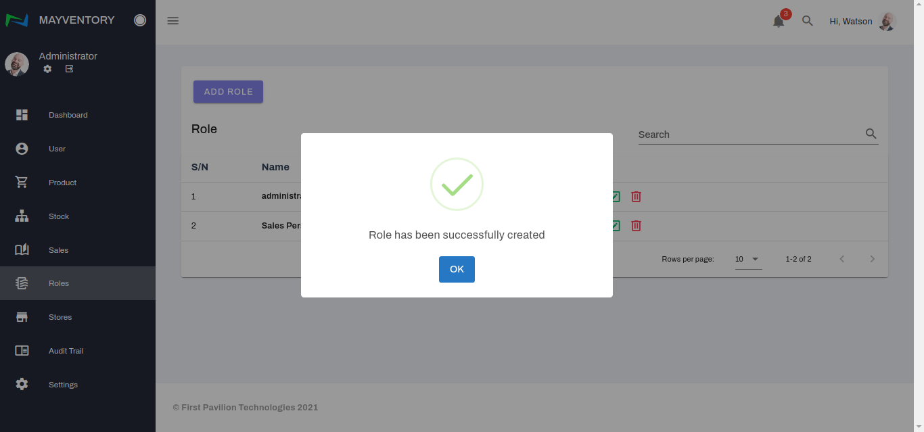Delete the Sales Person role via trash icon
This screenshot has height=432, width=924.
(636, 226)
